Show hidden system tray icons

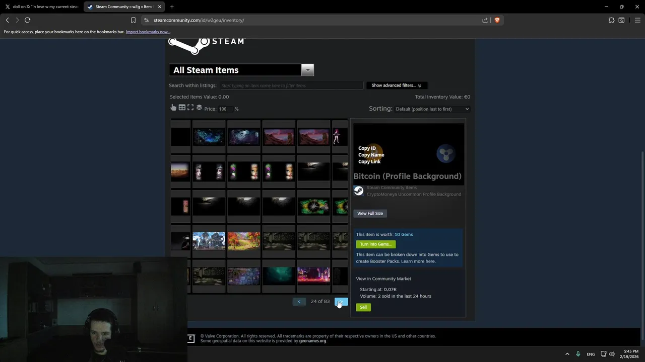(x=567, y=354)
